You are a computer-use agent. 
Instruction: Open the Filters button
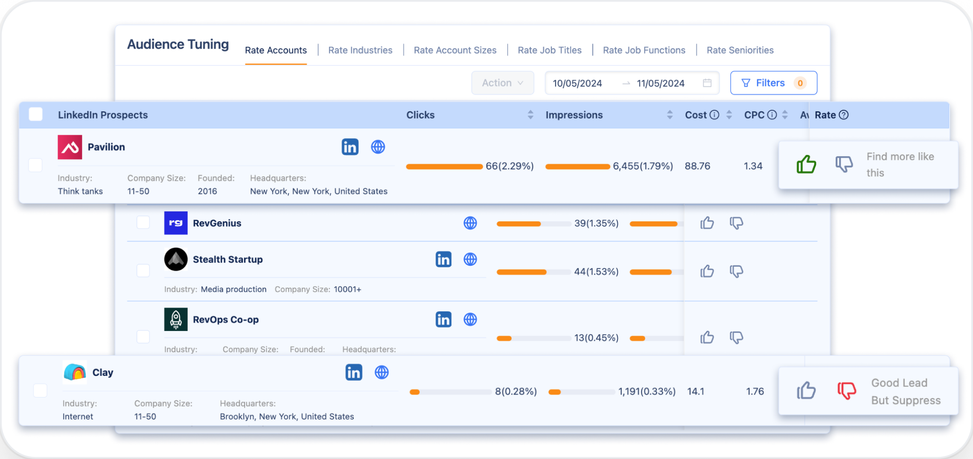pos(774,83)
